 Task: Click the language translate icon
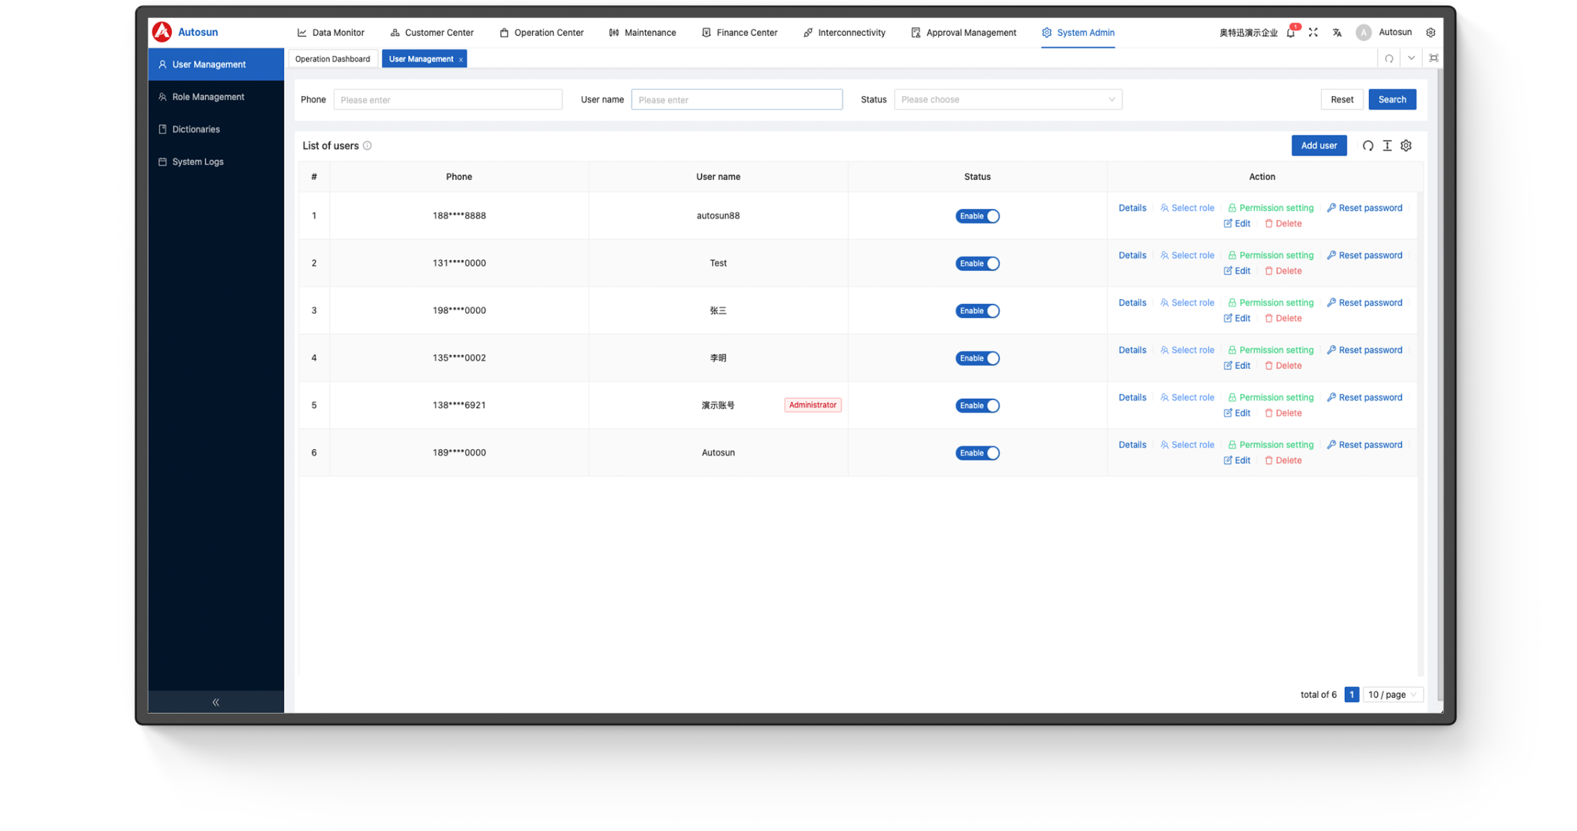(1337, 32)
